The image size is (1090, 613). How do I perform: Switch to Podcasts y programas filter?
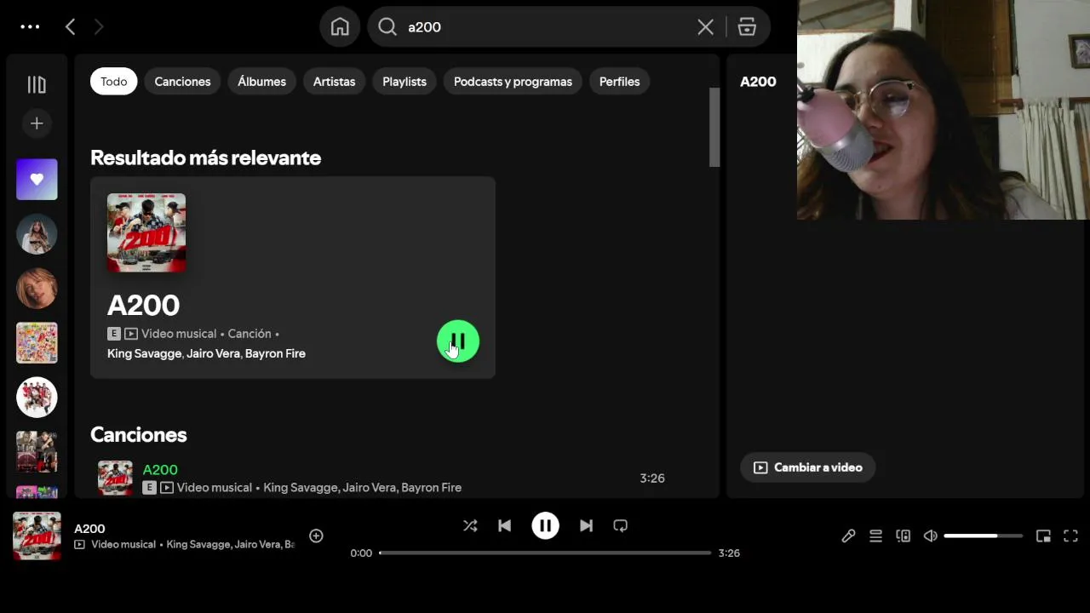513,82
